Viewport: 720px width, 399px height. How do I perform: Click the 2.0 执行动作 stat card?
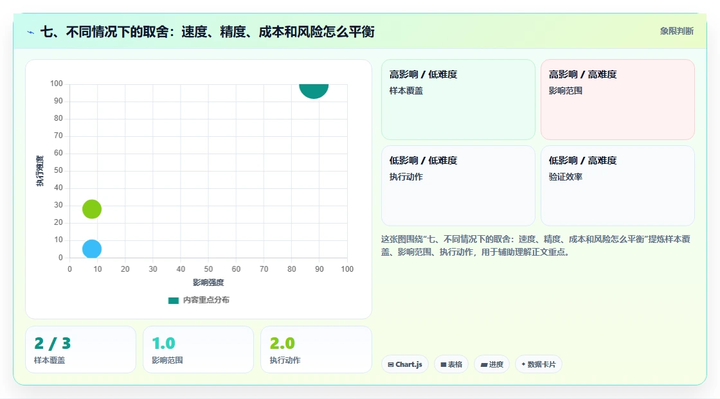pyautogui.click(x=316, y=350)
